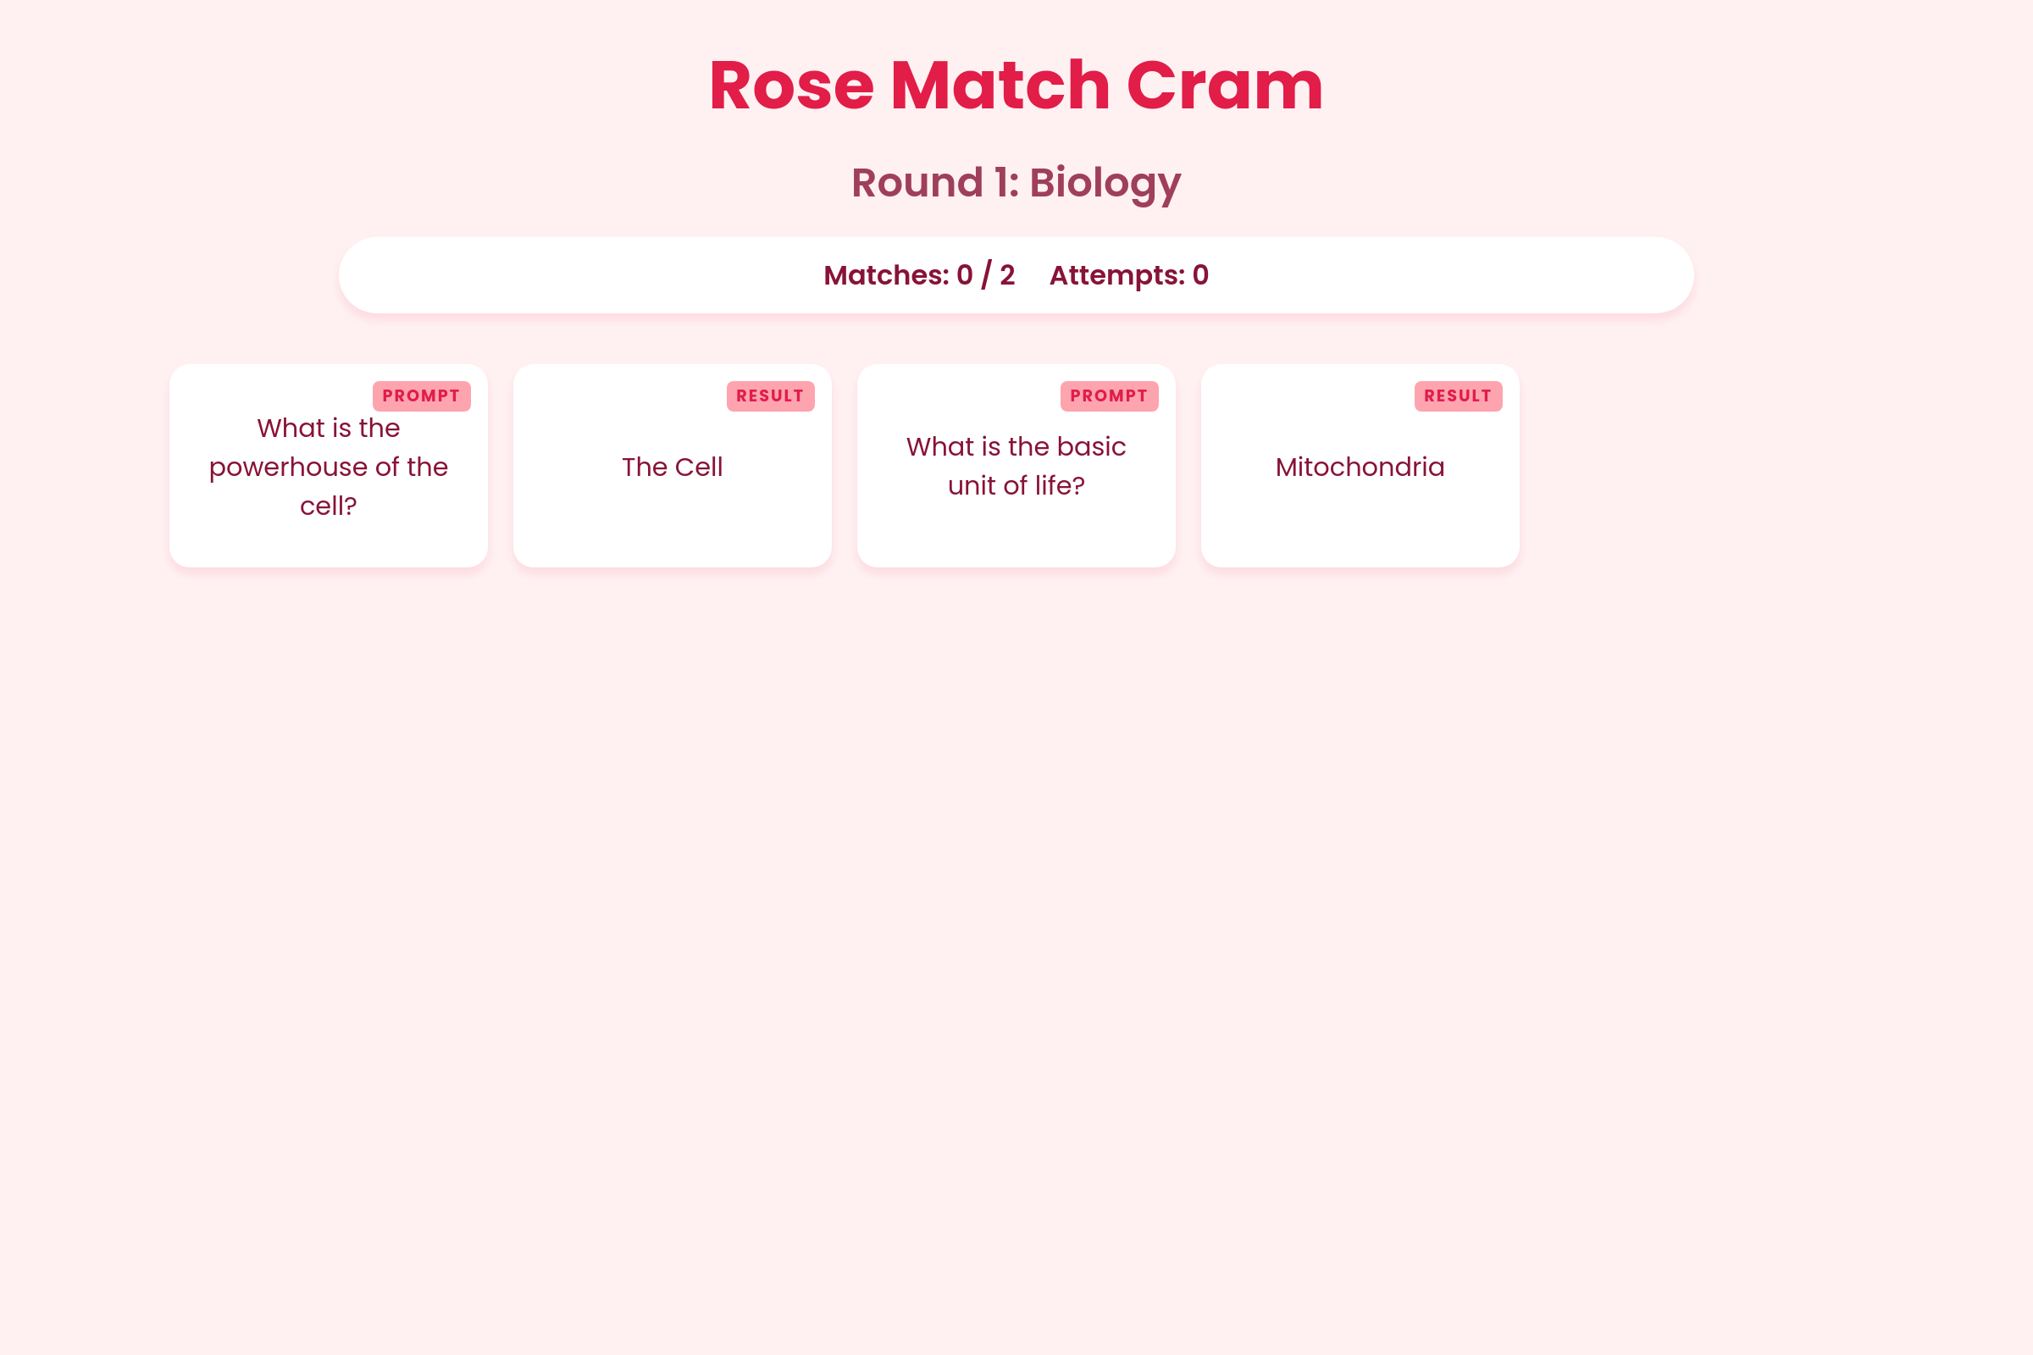The image size is (2033, 1355).
Task: Click the Attempts: 0 counter
Action: click(x=1129, y=274)
